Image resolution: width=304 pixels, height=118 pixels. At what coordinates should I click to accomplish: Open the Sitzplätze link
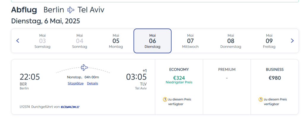(x=76, y=84)
